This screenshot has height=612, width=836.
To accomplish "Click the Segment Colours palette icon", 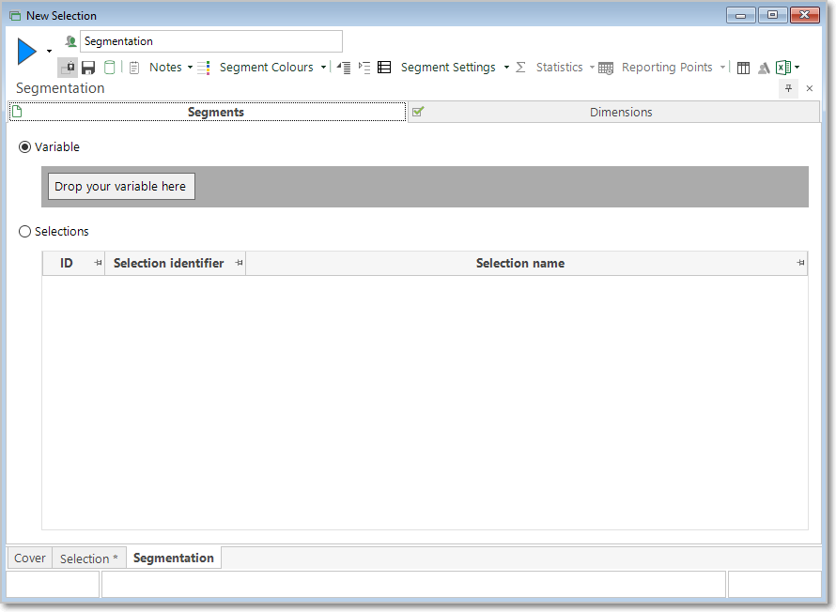I will [204, 68].
